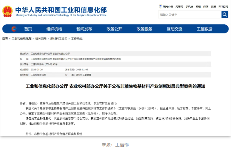The width and height of the screenshot is (231, 149).
Task: Click the red-blue e icon in nav bar
Action: click(14, 29)
